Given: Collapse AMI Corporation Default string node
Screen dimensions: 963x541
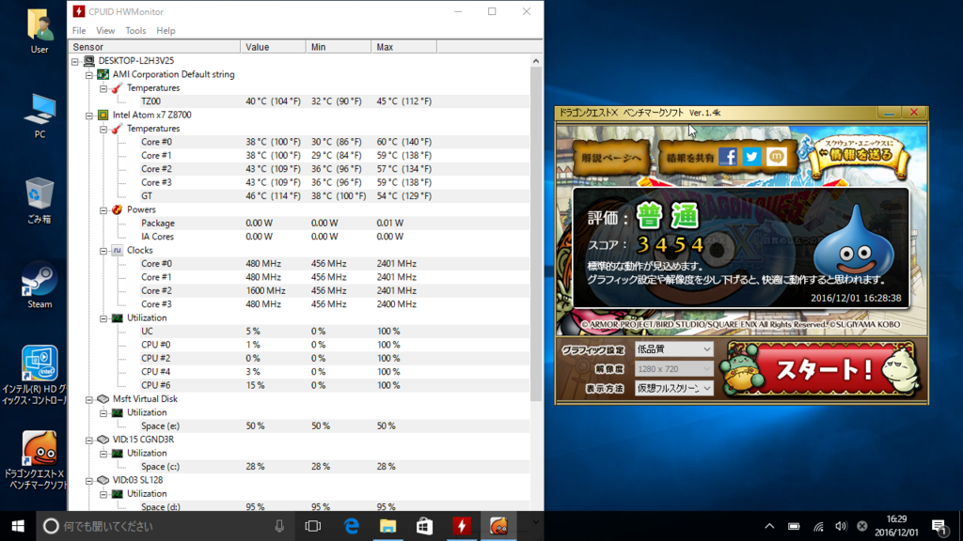Looking at the screenshot, I should 89,74.
